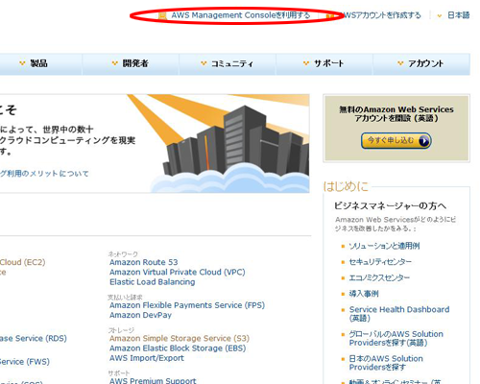Open the Service (RDS) link
Viewport: 480px width, 384px height.
pyautogui.click(x=34, y=338)
